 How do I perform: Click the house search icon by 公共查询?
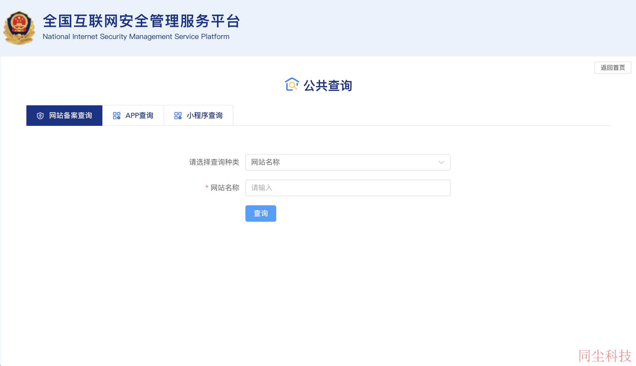point(292,84)
